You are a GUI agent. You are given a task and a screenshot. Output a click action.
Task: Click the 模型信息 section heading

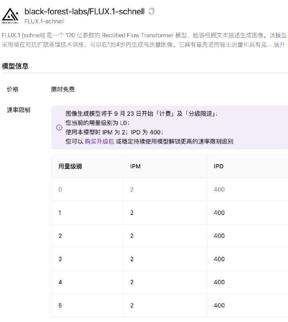point(15,66)
